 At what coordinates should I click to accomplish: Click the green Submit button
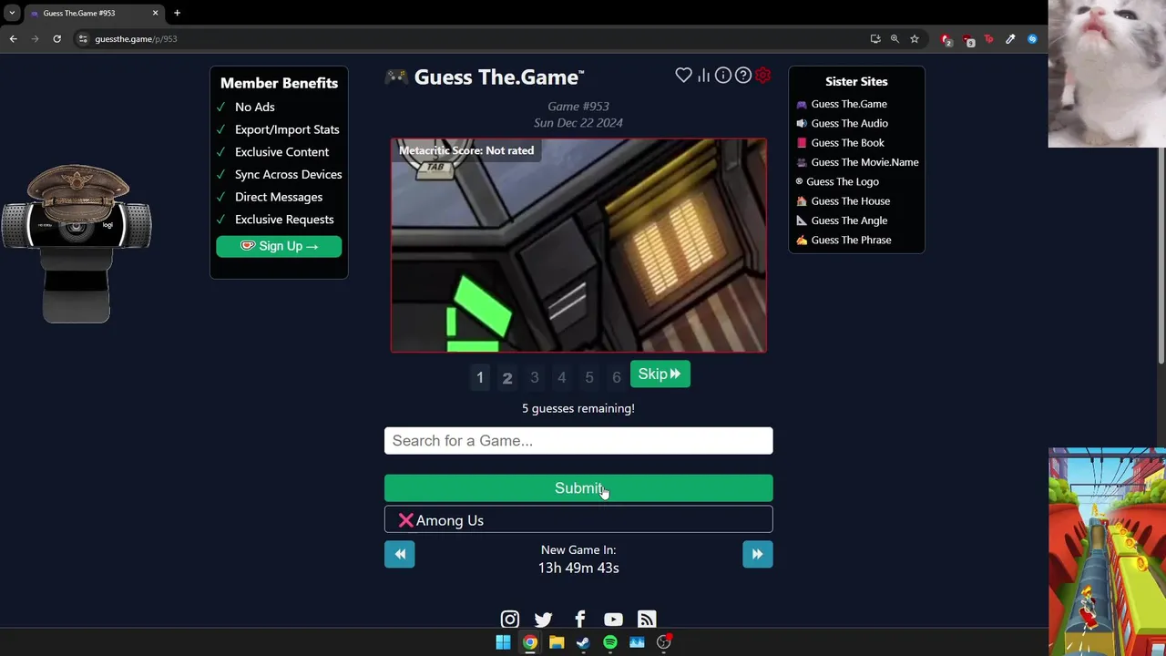578,488
